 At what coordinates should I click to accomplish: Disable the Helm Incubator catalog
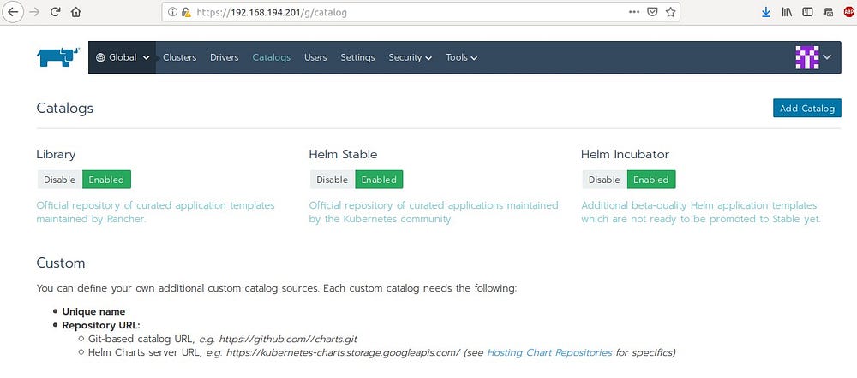pos(604,180)
